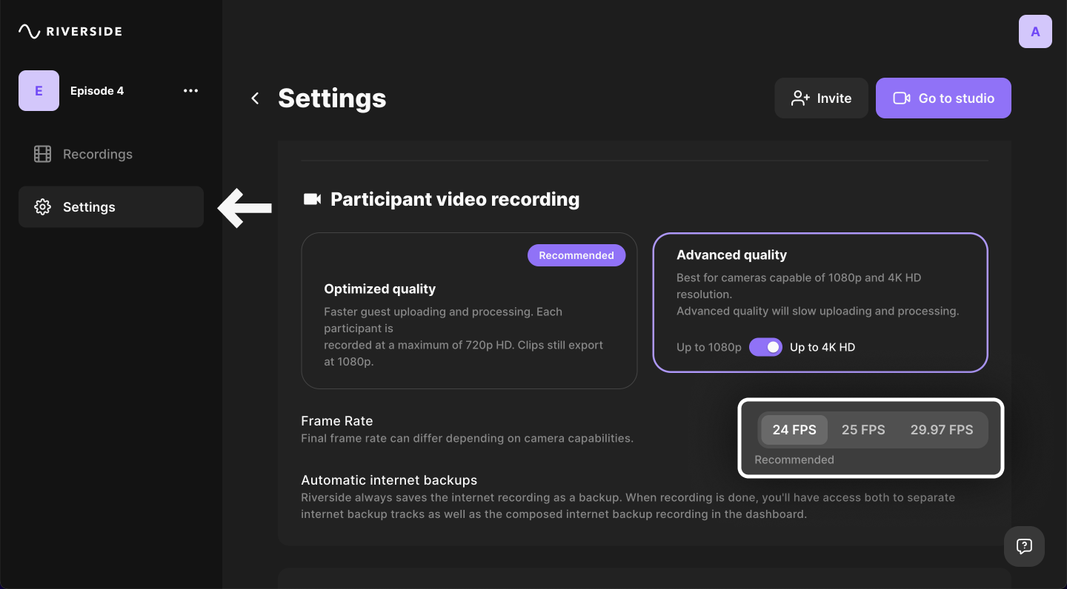The height and width of the screenshot is (589, 1067).
Task: Click the Up to 1080p label
Action: 709,347
